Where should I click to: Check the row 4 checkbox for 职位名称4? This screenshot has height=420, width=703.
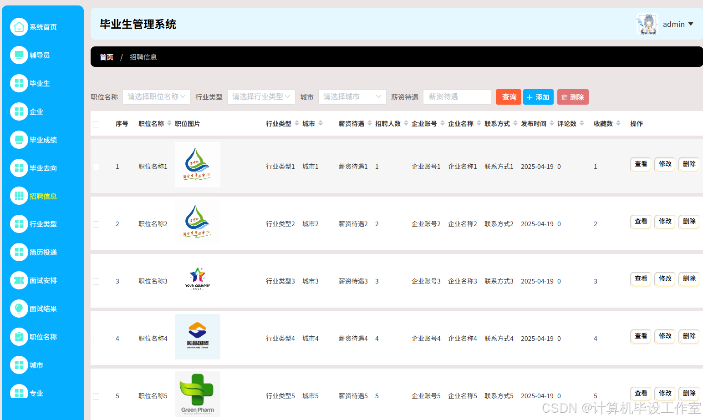(x=96, y=339)
